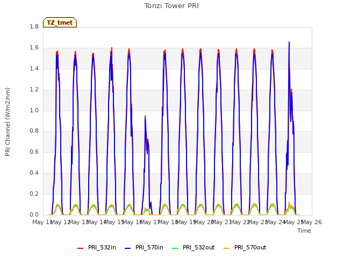This screenshot has height=258, width=344.
Task: Click the PRI_532in legend label
Action: (x=102, y=247)
